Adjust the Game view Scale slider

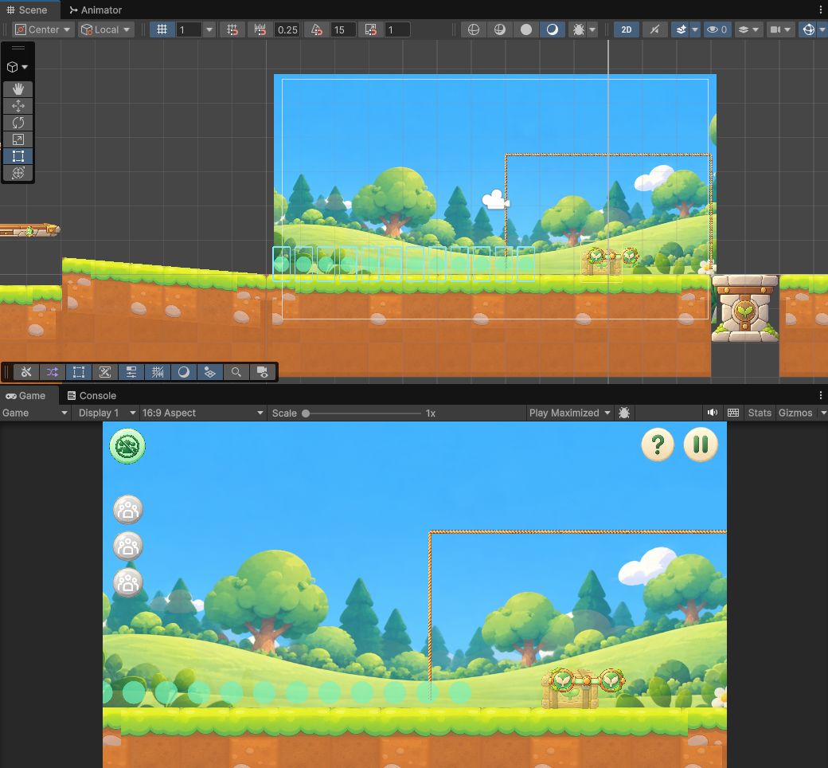(363, 413)
